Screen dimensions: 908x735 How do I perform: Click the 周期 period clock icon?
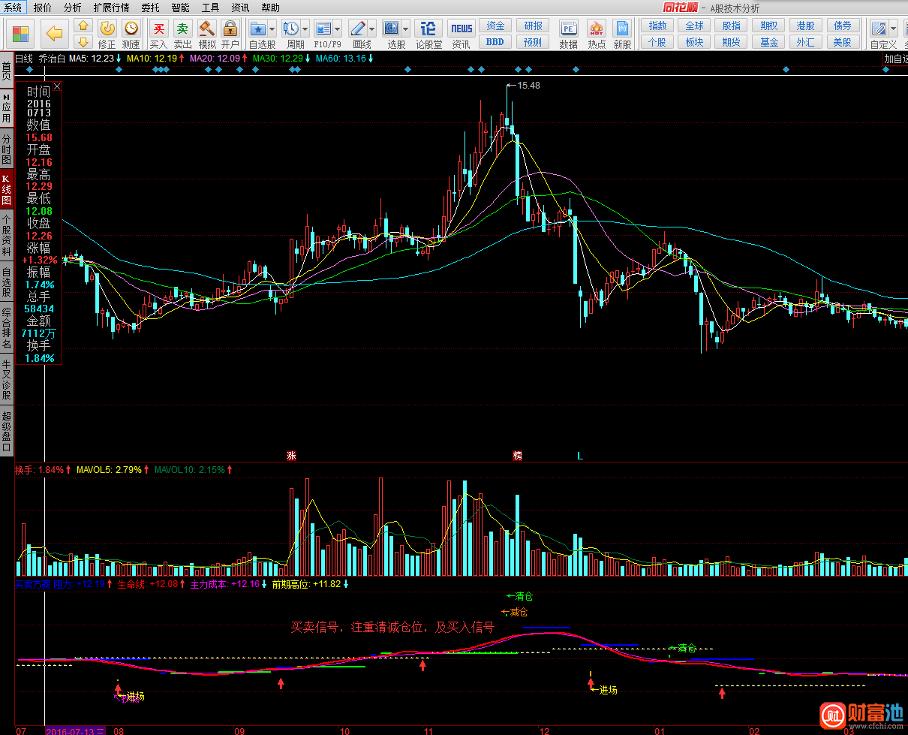pyautogui.click(x=290, y=29)
